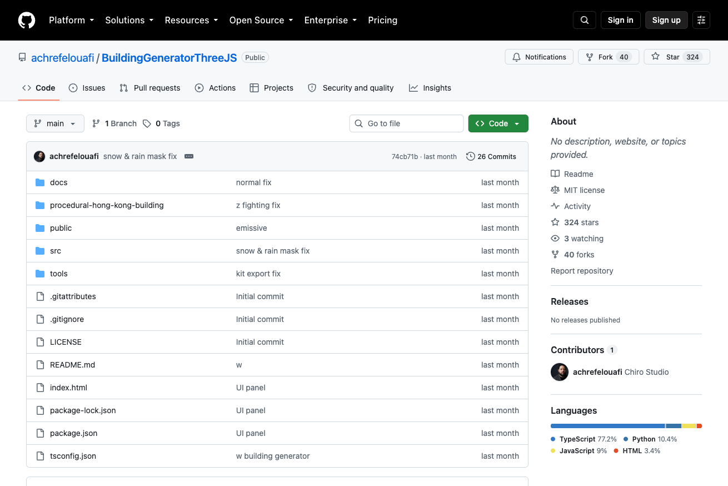Expand the Platform menu
The image size is (728, 486).
[x=72, y=20]
